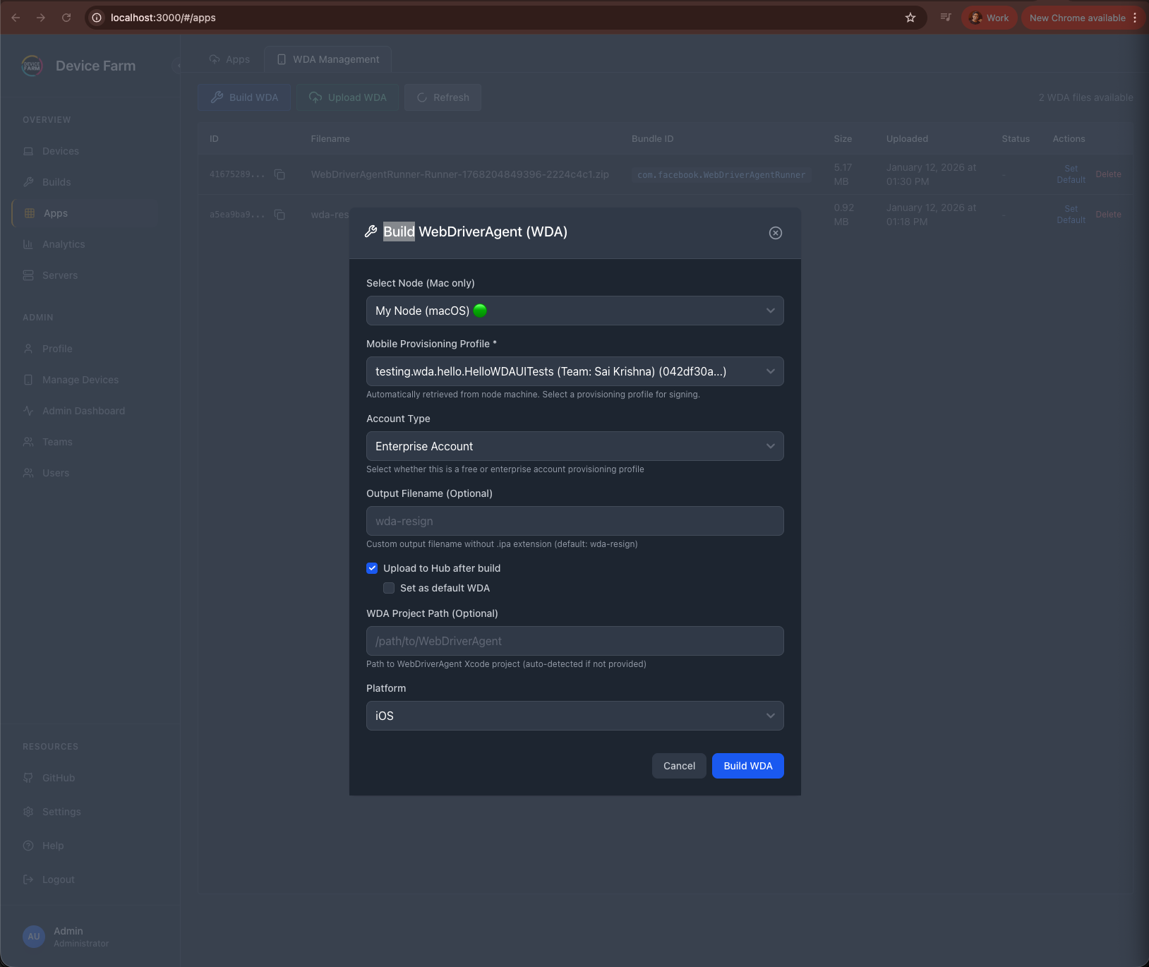This screenshot has height=967, width=1149.
Task: Click the Output Filename input field
Action: [x=574, y=521]
